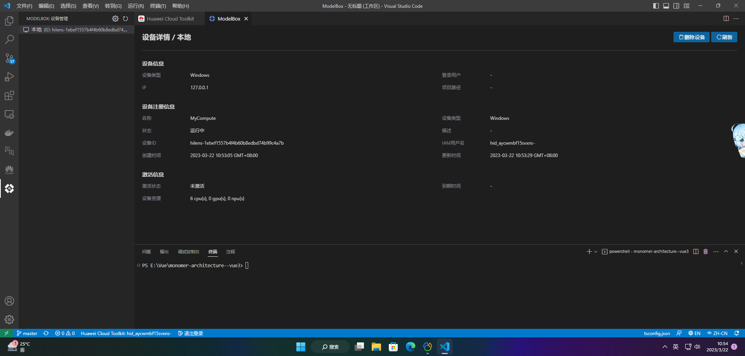The width and height of the screenshot is (745, 356).
Task: Open the Docker view in activity bar
Action: (9, 133)
